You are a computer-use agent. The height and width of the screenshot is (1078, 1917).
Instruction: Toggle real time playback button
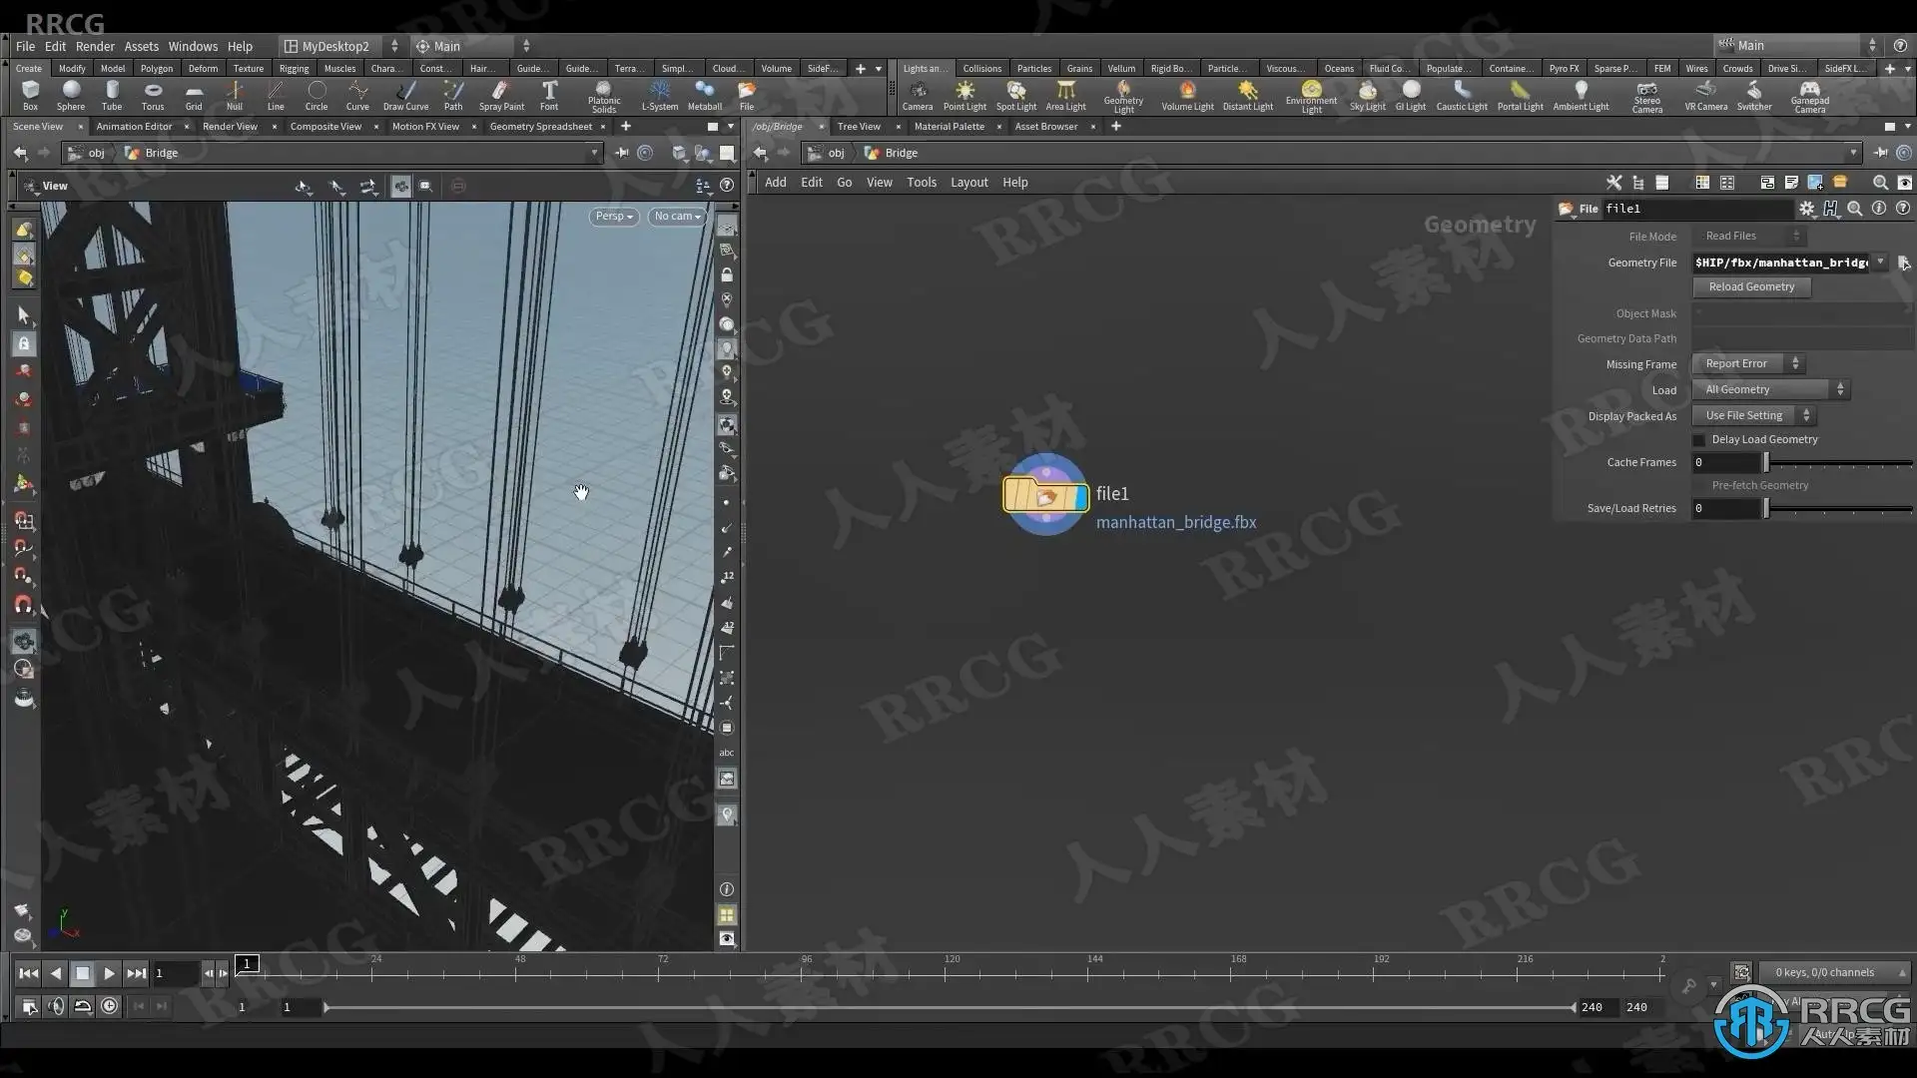tap(109, 1006)
